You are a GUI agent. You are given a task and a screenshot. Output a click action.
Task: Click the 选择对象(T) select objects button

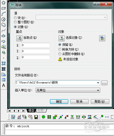pyautogui.click(x=62, y=38)
